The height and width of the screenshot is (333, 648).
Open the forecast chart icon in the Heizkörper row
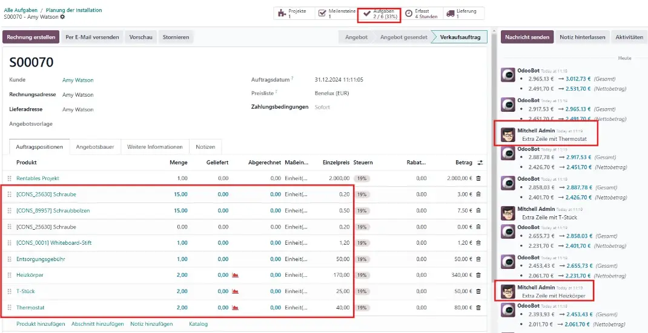[235, 275]
